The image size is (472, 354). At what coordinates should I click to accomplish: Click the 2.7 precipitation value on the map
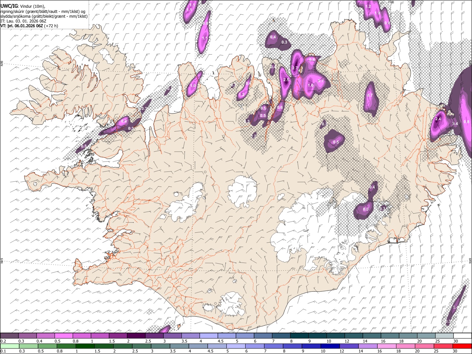coord(295,68)
